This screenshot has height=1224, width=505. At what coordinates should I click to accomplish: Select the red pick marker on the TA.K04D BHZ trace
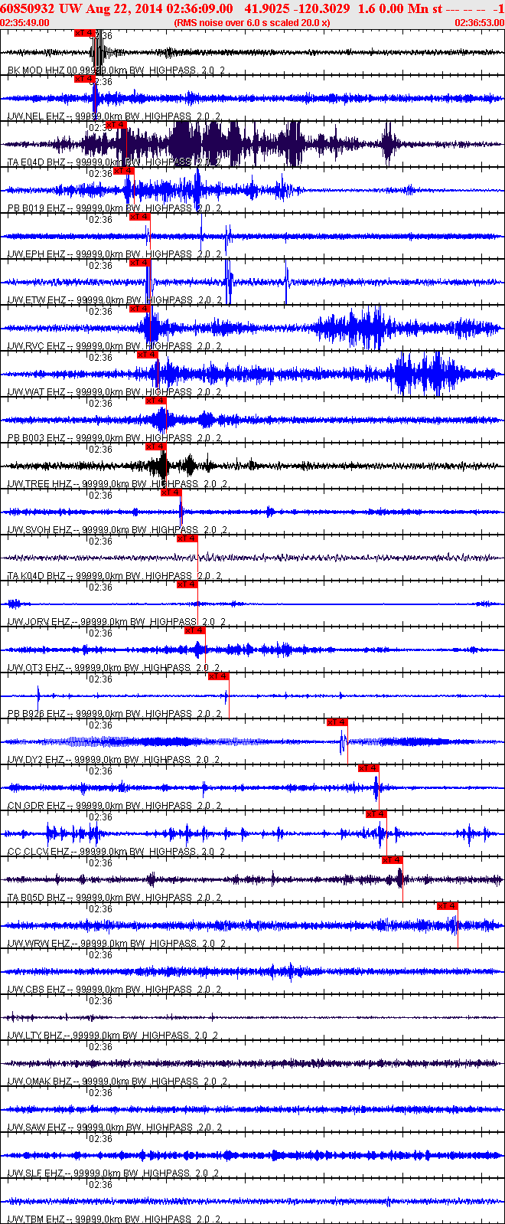[x=187, y=538]
